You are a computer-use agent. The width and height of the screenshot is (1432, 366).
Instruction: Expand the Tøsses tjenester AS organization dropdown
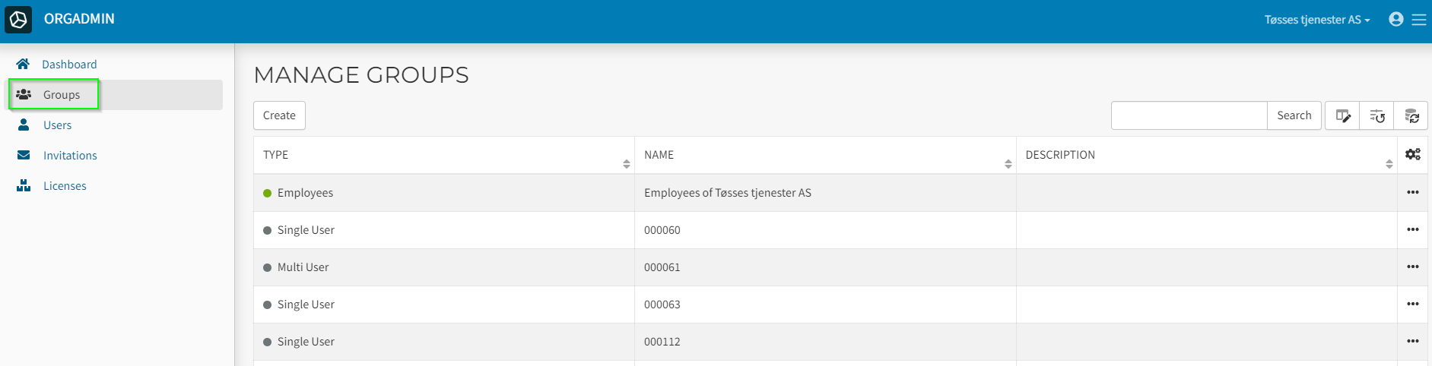coord(1316,20)
